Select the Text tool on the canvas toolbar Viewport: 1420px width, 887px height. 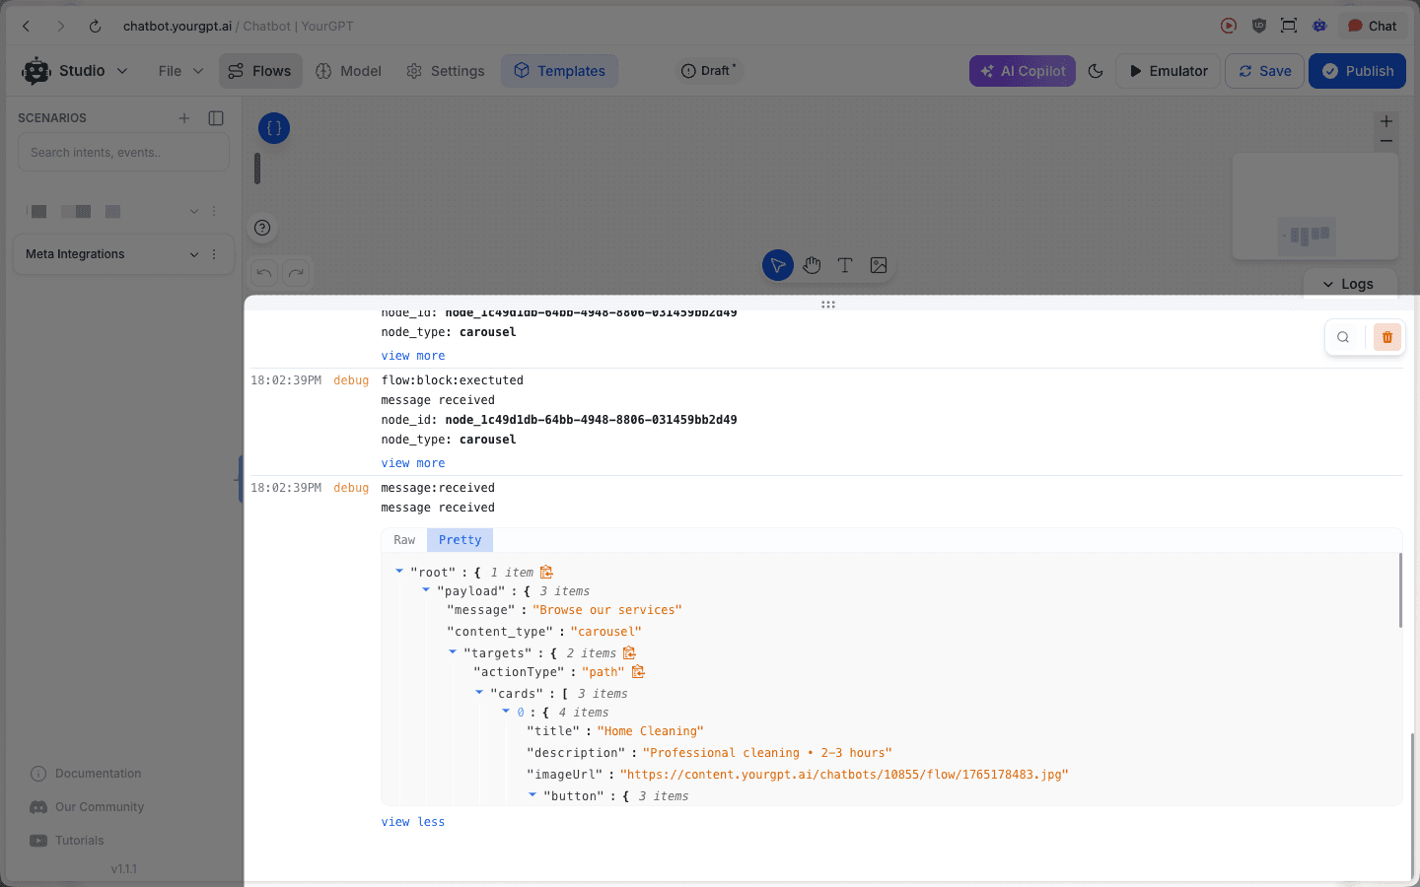(845, 264)
